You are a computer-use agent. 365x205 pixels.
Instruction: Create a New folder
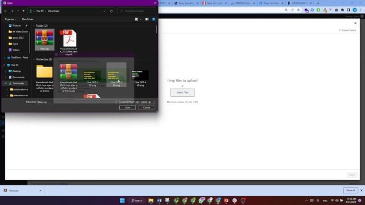click(28, 19)
